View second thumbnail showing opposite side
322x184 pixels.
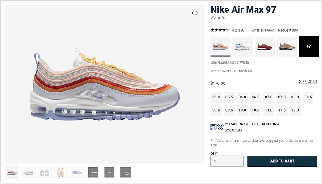28,172
